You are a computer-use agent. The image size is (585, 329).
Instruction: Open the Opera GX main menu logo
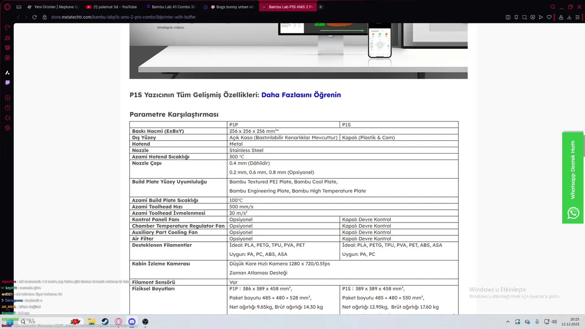7,7
